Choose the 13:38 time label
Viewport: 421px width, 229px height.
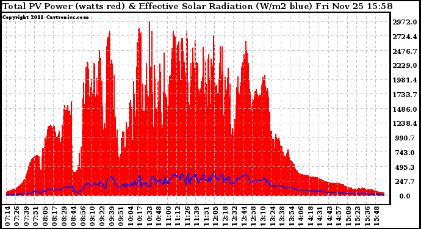coord(282,216)
